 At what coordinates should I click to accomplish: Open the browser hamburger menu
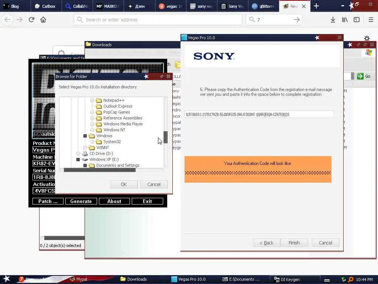(x=371, y=20)
